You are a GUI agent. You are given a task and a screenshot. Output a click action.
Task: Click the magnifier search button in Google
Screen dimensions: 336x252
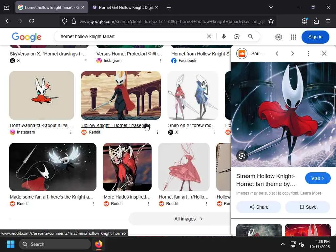(x=250, y=36)
